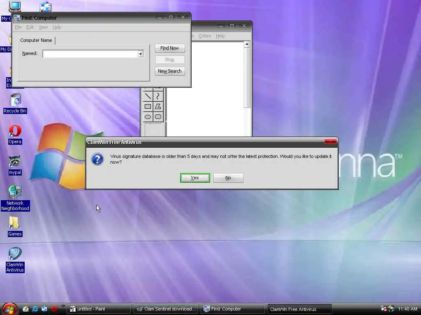Viewport: 421px width, 315px height.
Task: Switch to Clam Sentinel download taskbar button
Action: click(x=166, y=309)
